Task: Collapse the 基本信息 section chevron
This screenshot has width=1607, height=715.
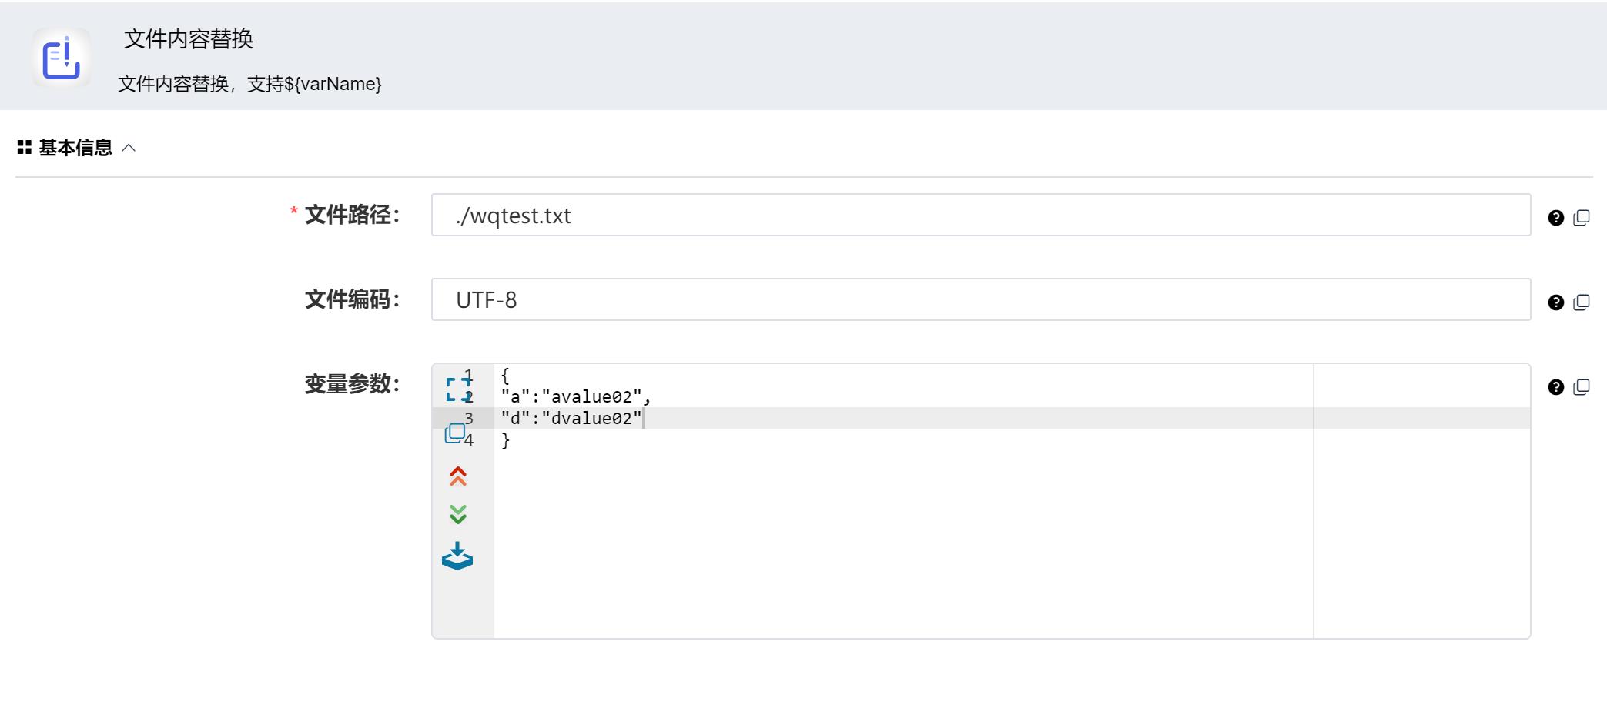Action: tap(129, 148)
